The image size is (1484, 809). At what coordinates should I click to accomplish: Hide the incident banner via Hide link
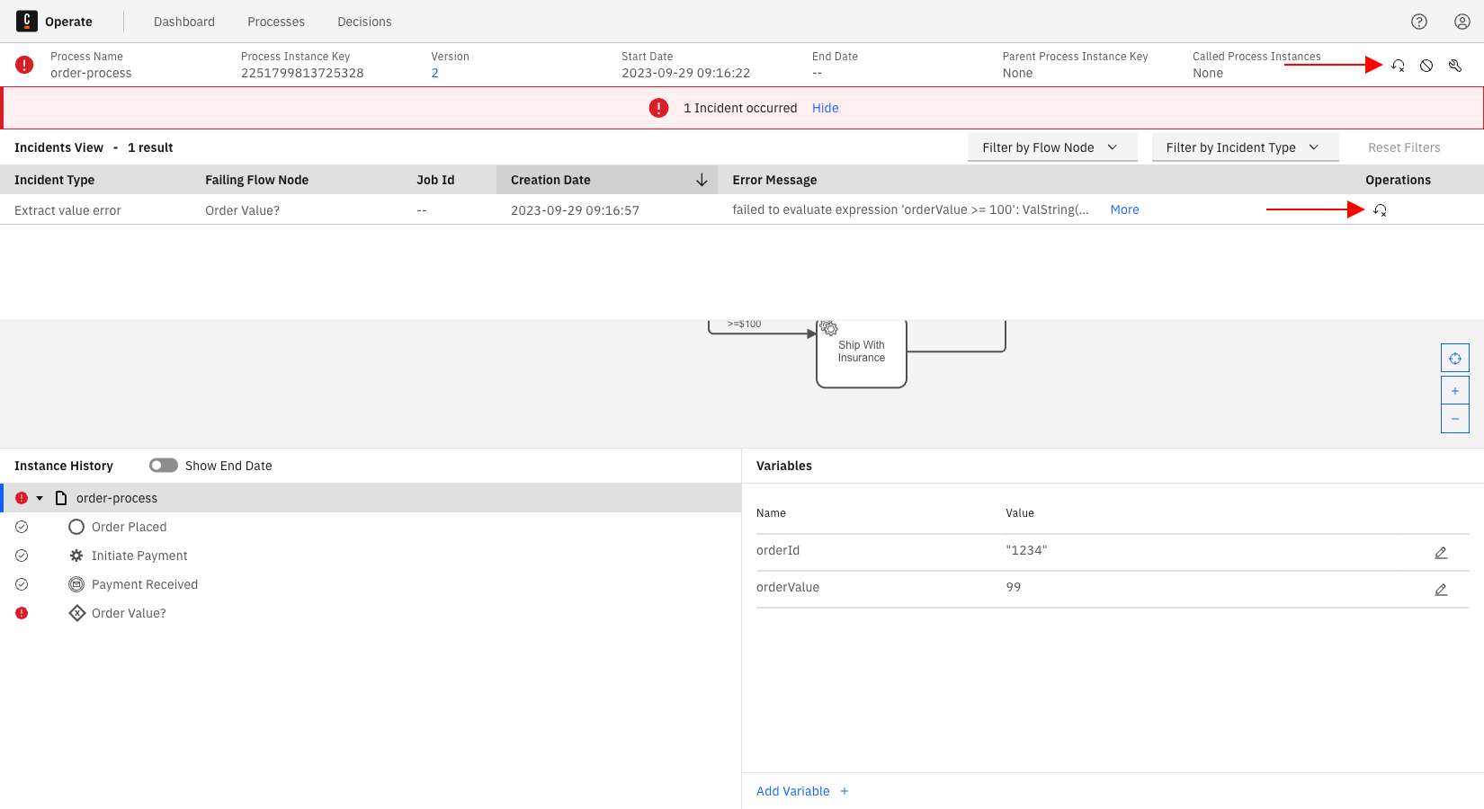click(x=825, y=108)
